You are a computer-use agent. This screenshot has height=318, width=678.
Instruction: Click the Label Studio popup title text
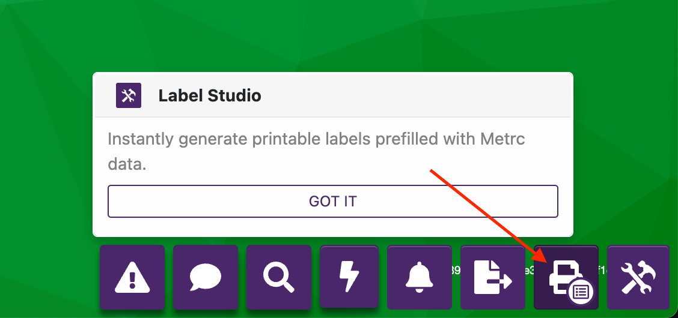click(210, 95)
